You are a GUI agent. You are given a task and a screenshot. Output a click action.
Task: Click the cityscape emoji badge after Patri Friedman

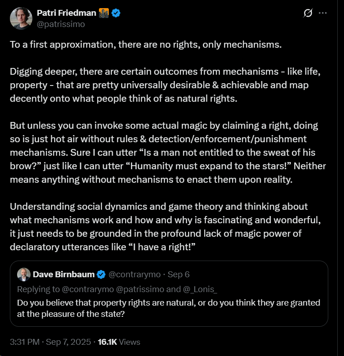click(104, 13)
